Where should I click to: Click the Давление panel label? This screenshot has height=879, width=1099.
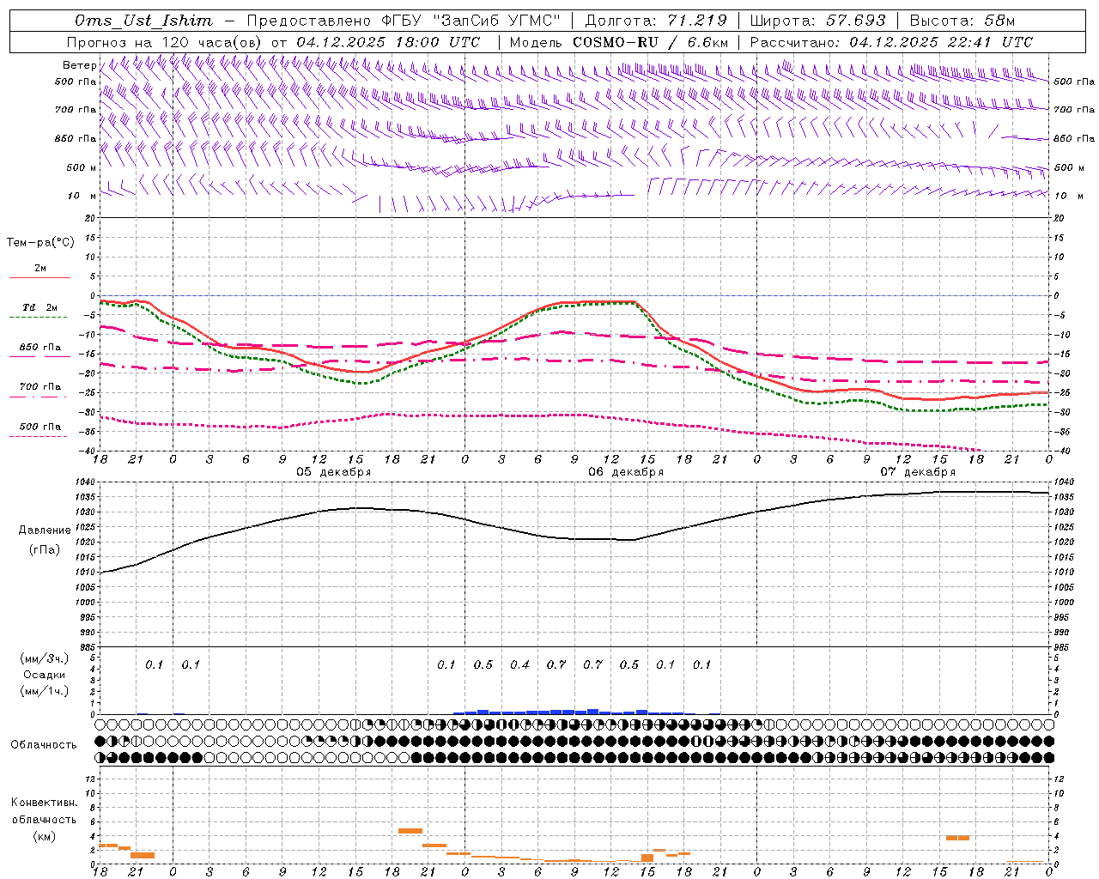coord(45,530)
